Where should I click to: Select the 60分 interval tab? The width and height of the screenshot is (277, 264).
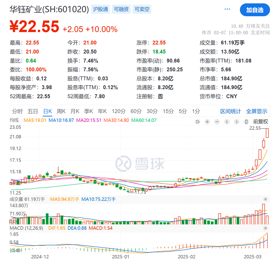pyautogui.click(x=136, y=111)
